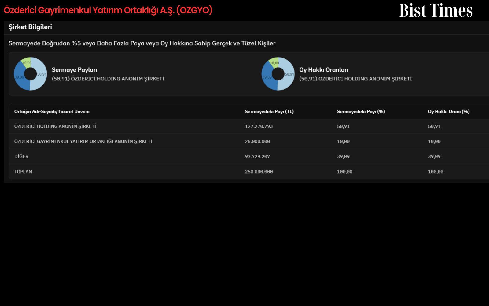Image resolution: width=489 pixels, height=306 pixels.
Task: Click the 250.000.000 total capital value
Action: [259, 172]
